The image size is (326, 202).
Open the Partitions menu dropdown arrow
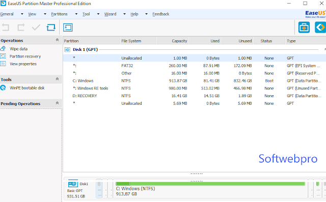click(76, 14)
